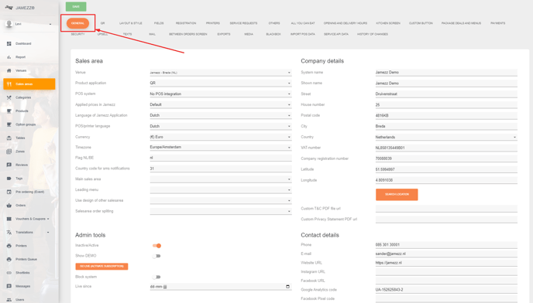Switch to the Security tab
533x303 pixels.
click(x=77, y=34)
